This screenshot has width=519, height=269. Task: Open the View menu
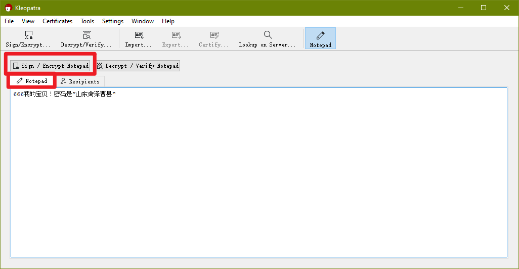pos(28,21)
